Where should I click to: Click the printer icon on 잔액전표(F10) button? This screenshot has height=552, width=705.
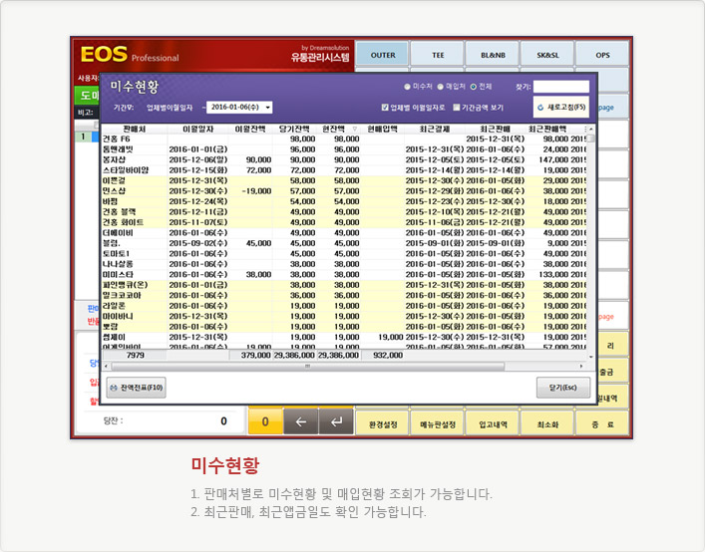(x=114, y=388)
